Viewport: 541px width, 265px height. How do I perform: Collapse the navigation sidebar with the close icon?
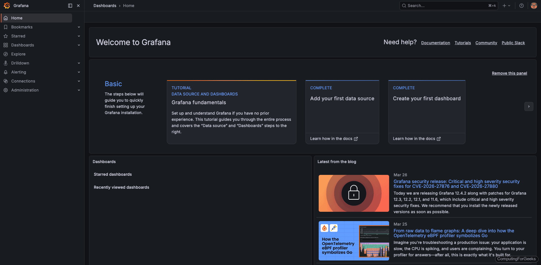tap(78, 5)
